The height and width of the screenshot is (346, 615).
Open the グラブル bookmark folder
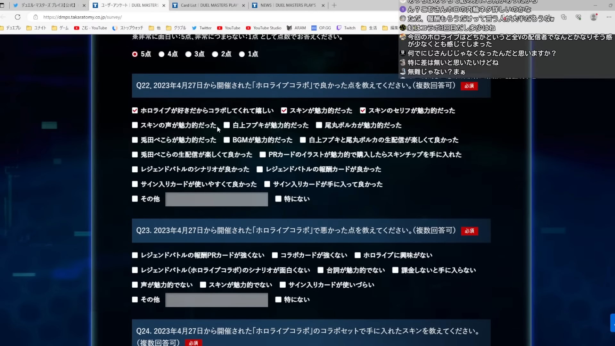tap(176, 28)
